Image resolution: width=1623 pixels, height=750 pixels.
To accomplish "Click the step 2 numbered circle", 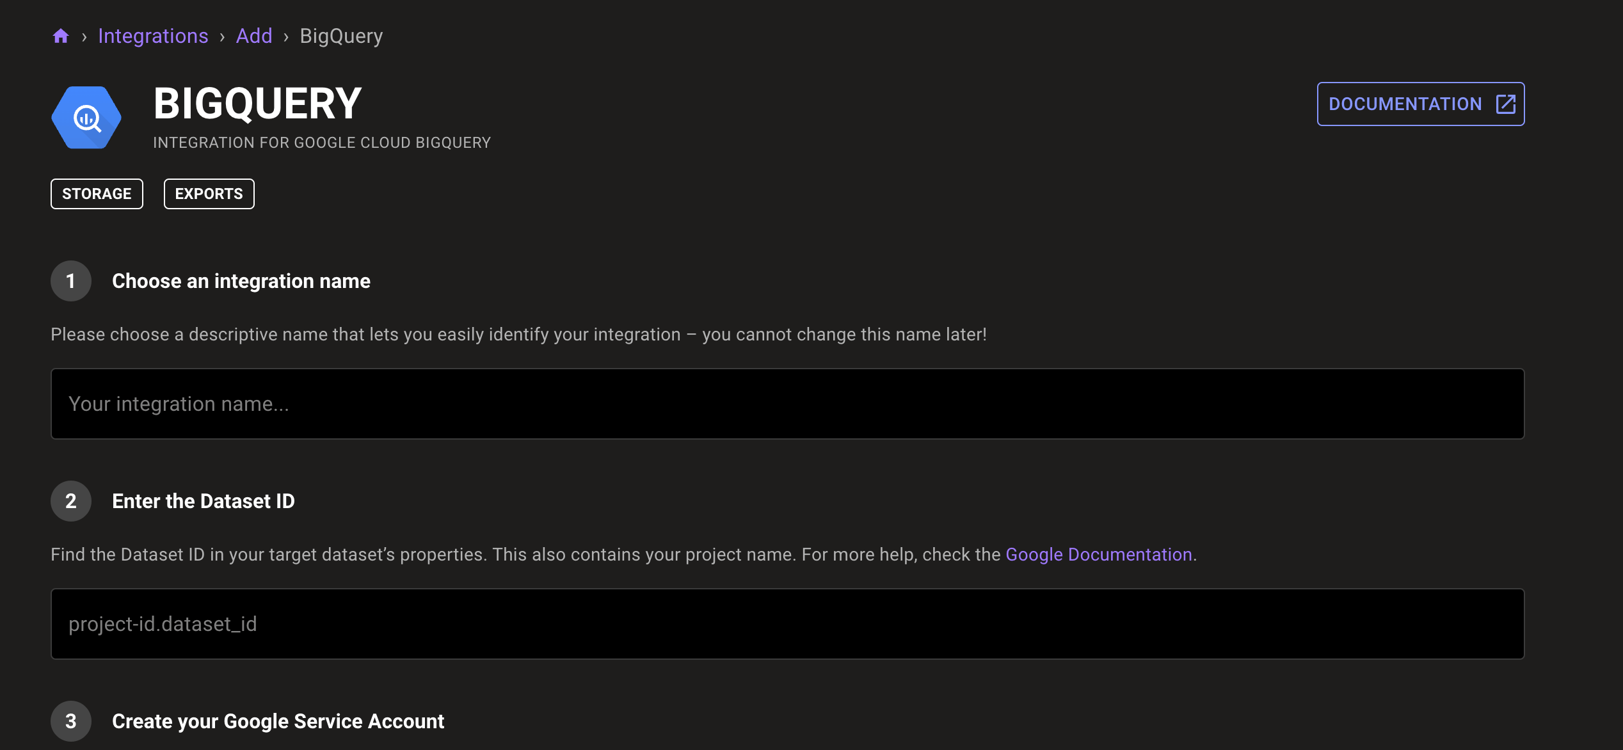I will coord(70,501).
